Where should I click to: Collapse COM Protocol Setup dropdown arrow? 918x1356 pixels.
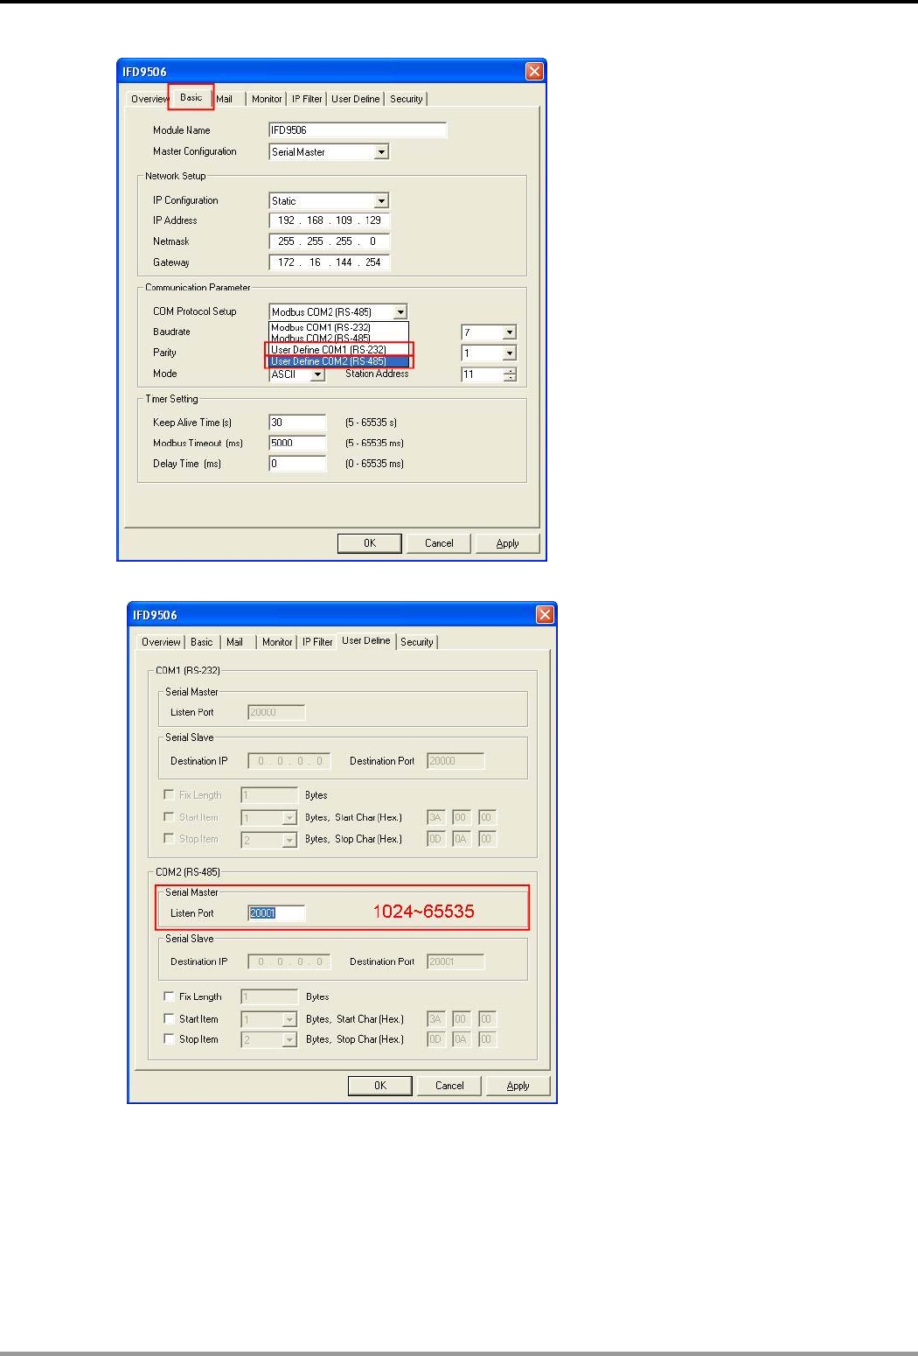click(400, 311)
